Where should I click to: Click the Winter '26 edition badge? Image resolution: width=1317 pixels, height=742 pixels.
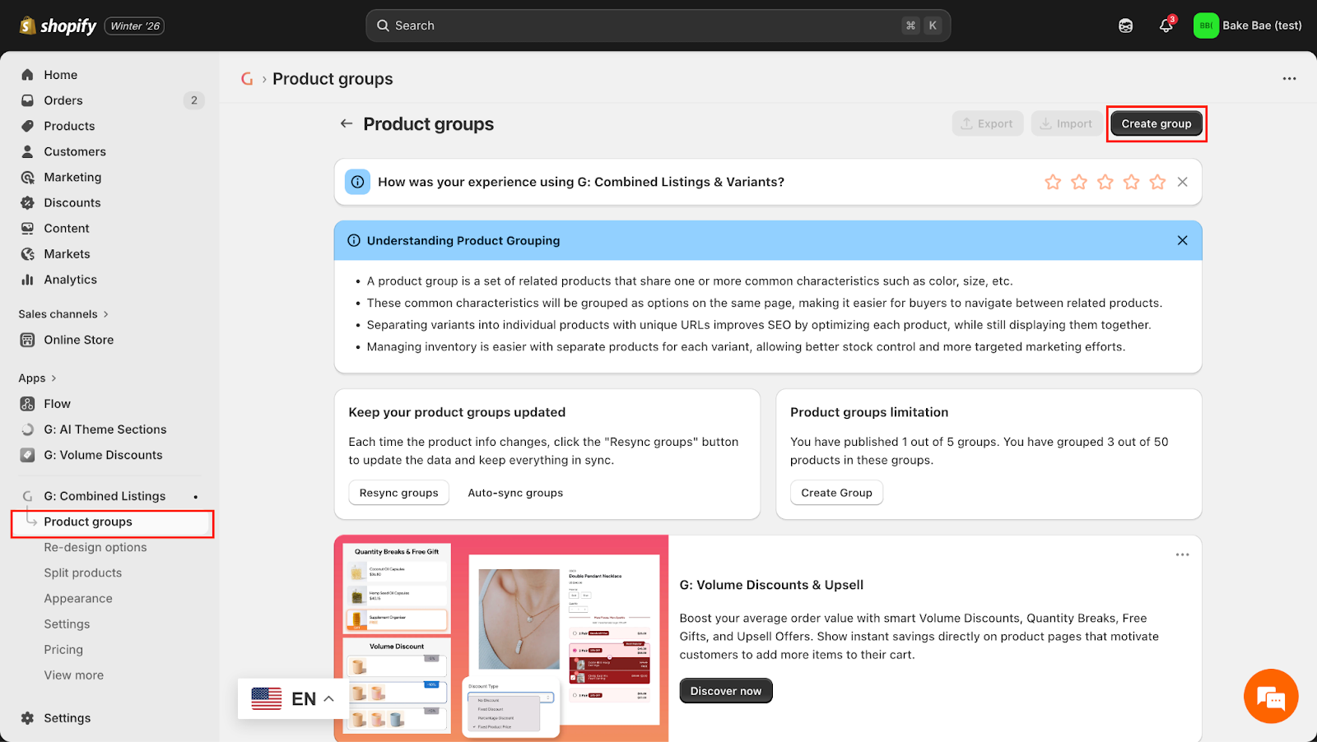pos(135,26)
